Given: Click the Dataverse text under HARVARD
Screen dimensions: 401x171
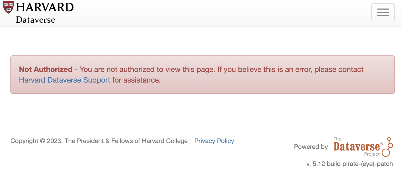Looking at the screenshot, I should point(36,19).
